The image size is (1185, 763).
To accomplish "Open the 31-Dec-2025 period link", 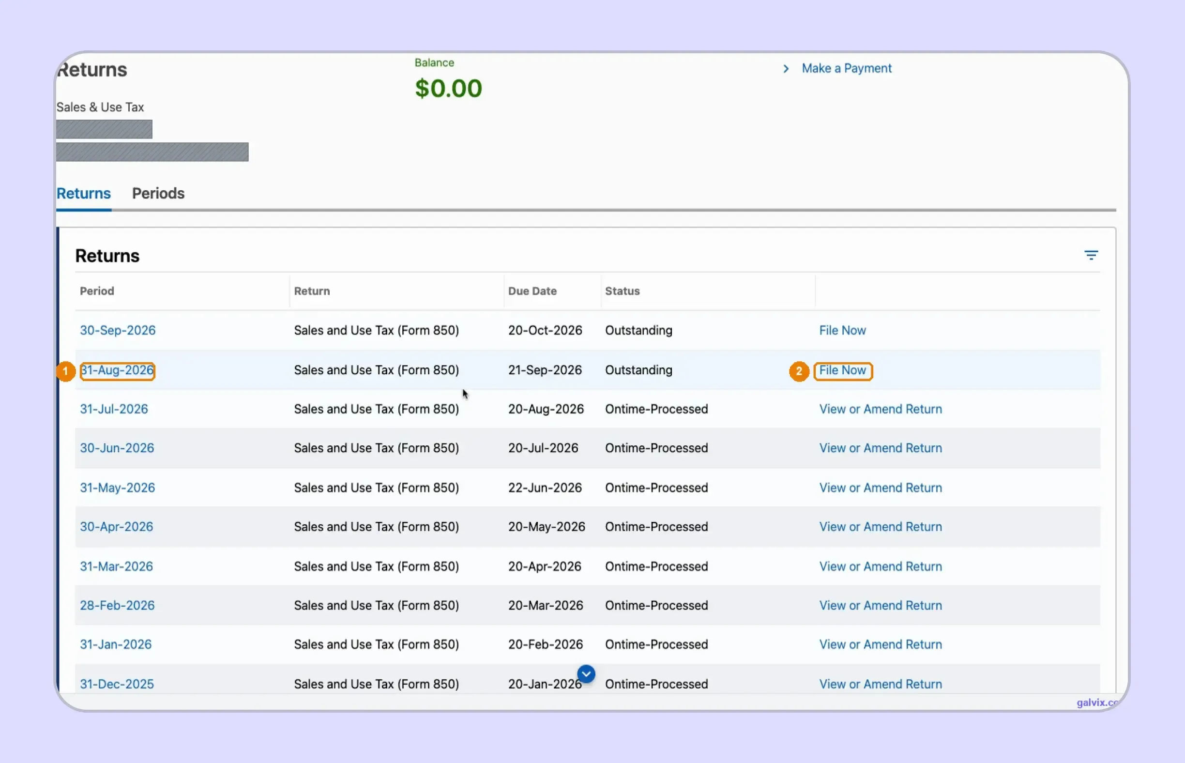I will [117, 684].
